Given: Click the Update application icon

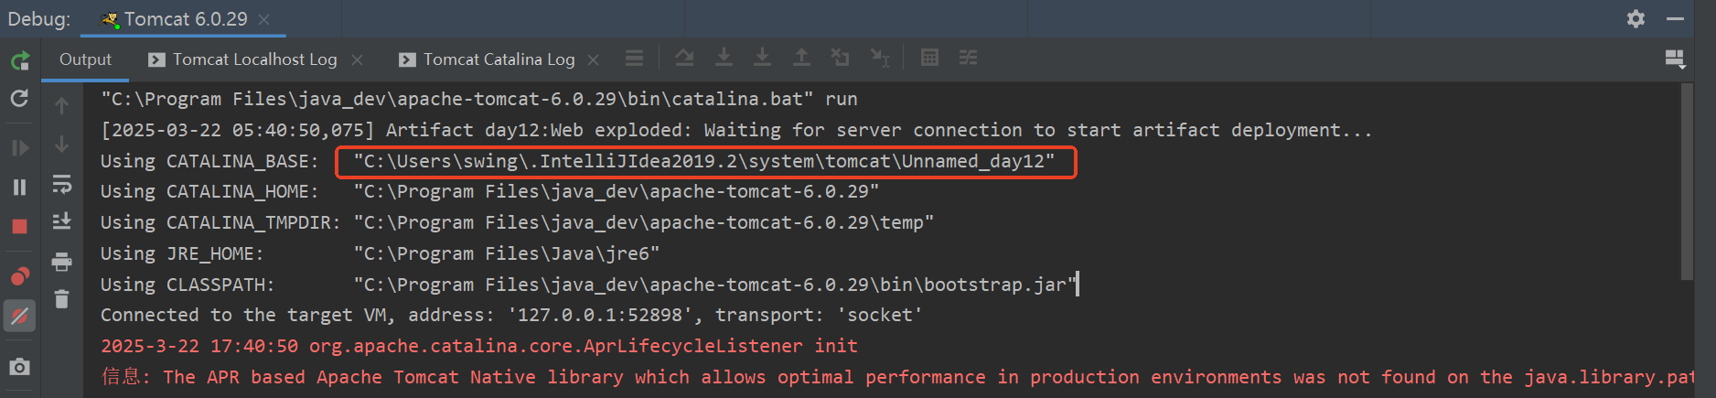Looking at the screenshot, I should click(19, 99).
